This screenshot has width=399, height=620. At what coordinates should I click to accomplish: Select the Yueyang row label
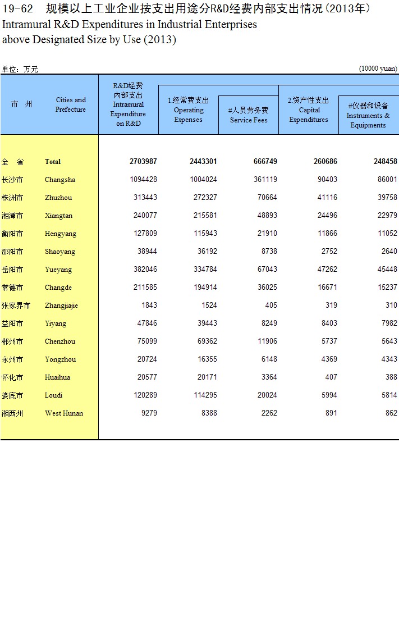pos(58,270)
